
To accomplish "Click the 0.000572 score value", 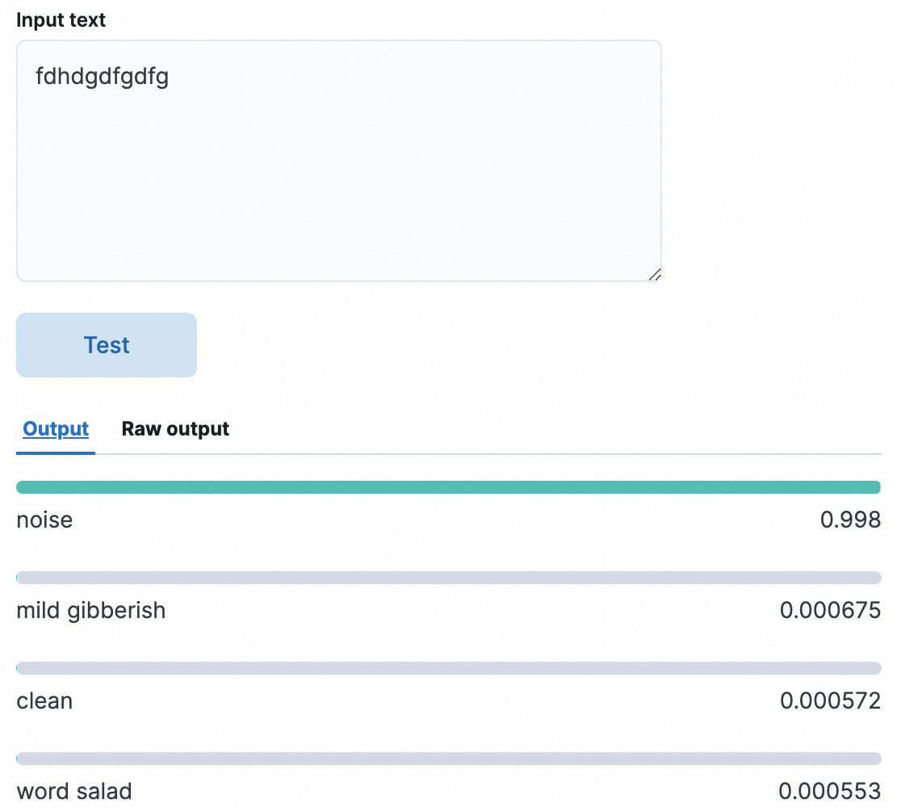I will coord(830,701).
